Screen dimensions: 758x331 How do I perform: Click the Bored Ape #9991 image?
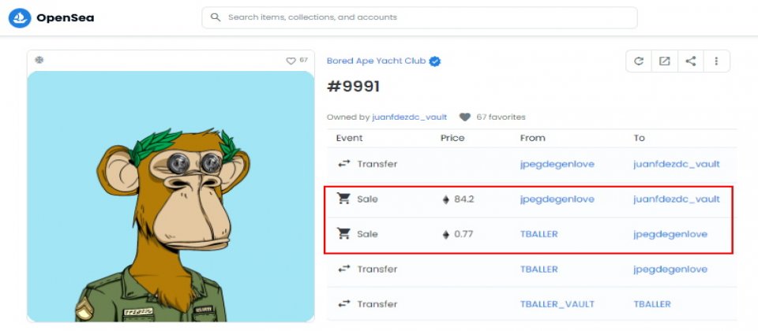point(171,196)
